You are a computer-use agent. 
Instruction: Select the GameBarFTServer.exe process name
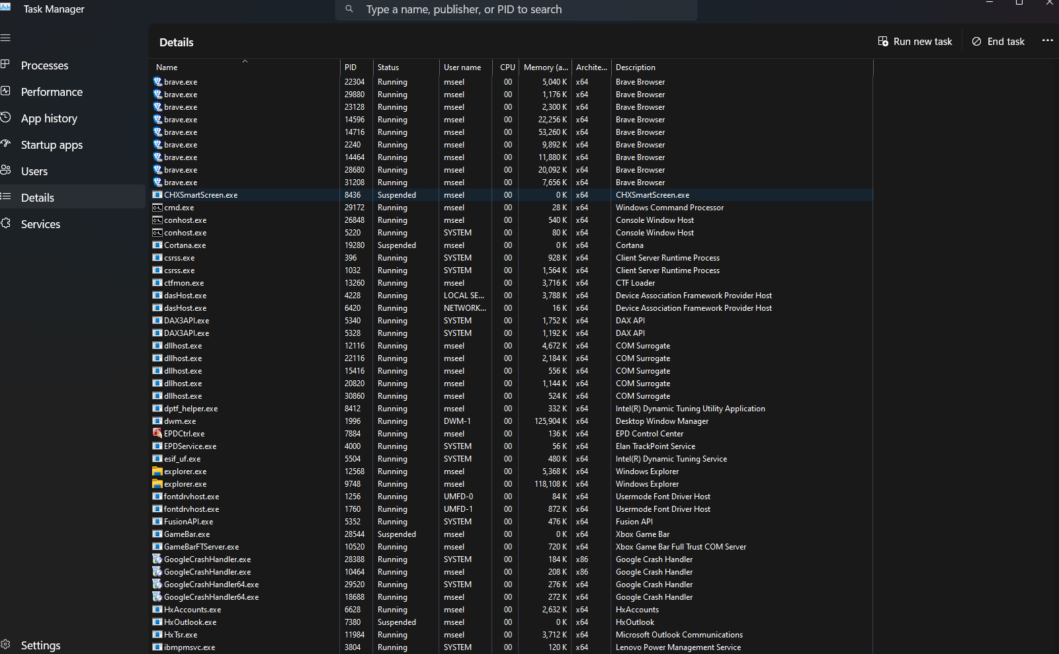[202, 547]
